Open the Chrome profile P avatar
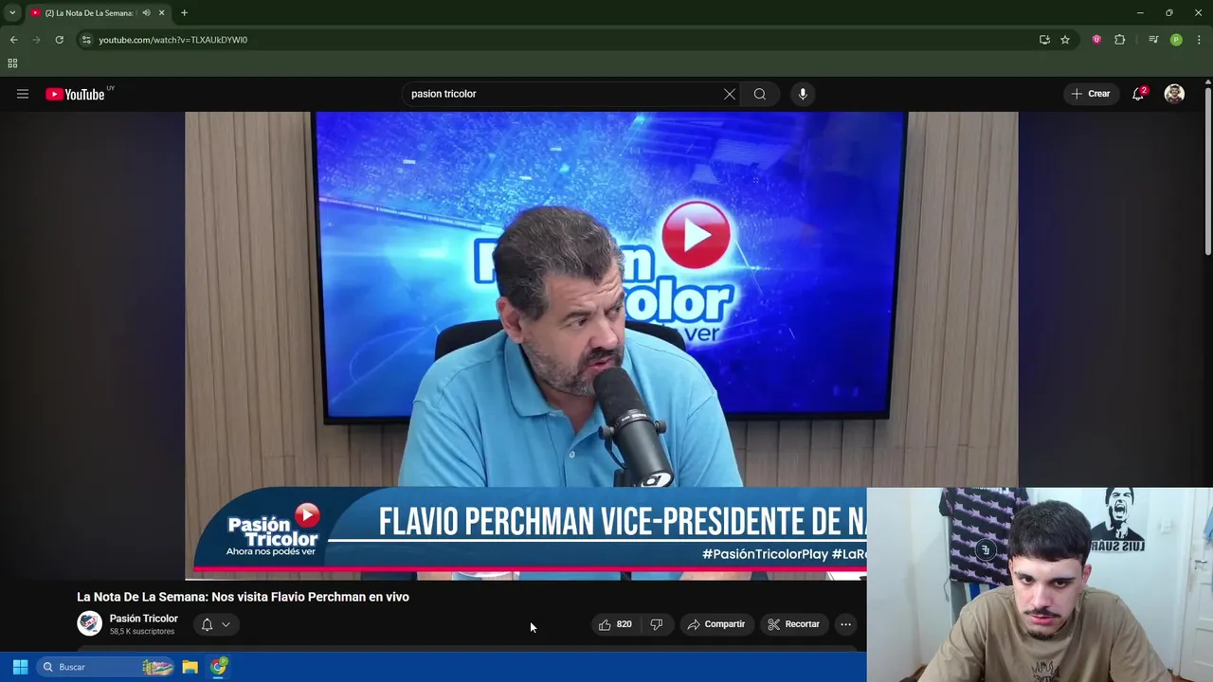 pyautogui.click(x=1176, y=40)
